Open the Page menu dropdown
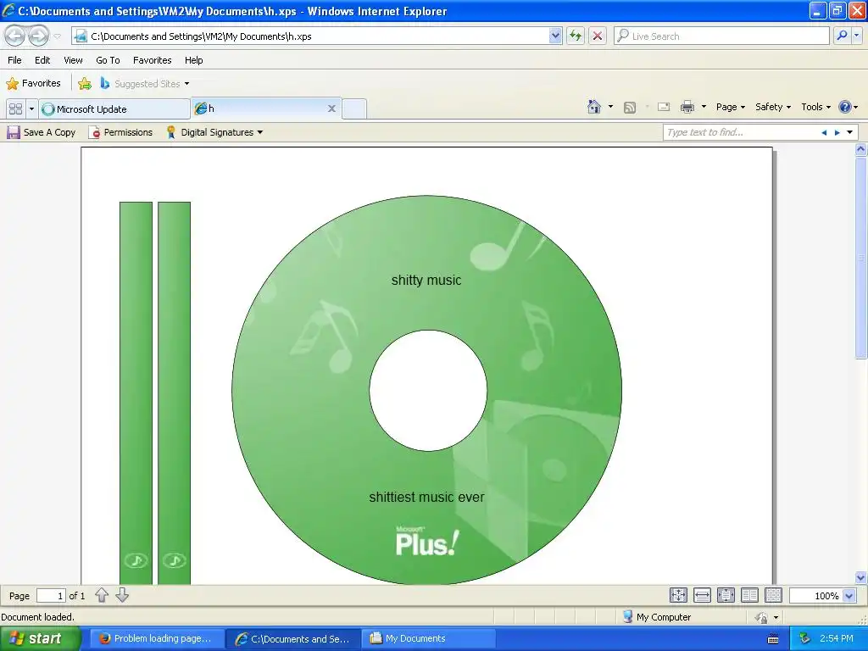Image resolution: width=868 pixels, height=651 pixels. (x=730, y=107)
